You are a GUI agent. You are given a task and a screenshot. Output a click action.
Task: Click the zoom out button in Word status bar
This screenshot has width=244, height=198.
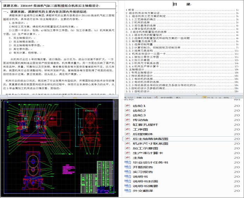coord(233,98)
